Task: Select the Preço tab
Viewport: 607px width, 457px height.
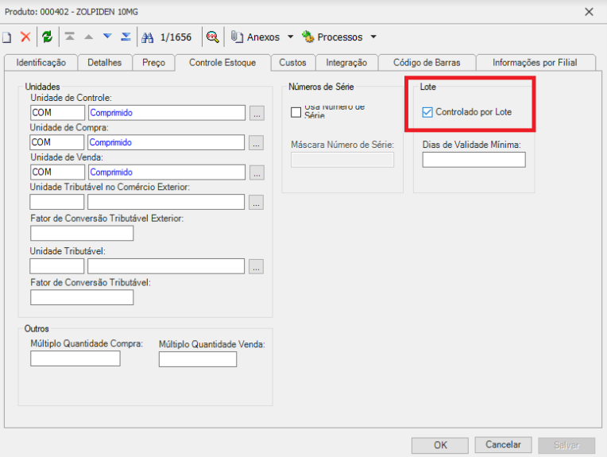Action: pos(153,63)
